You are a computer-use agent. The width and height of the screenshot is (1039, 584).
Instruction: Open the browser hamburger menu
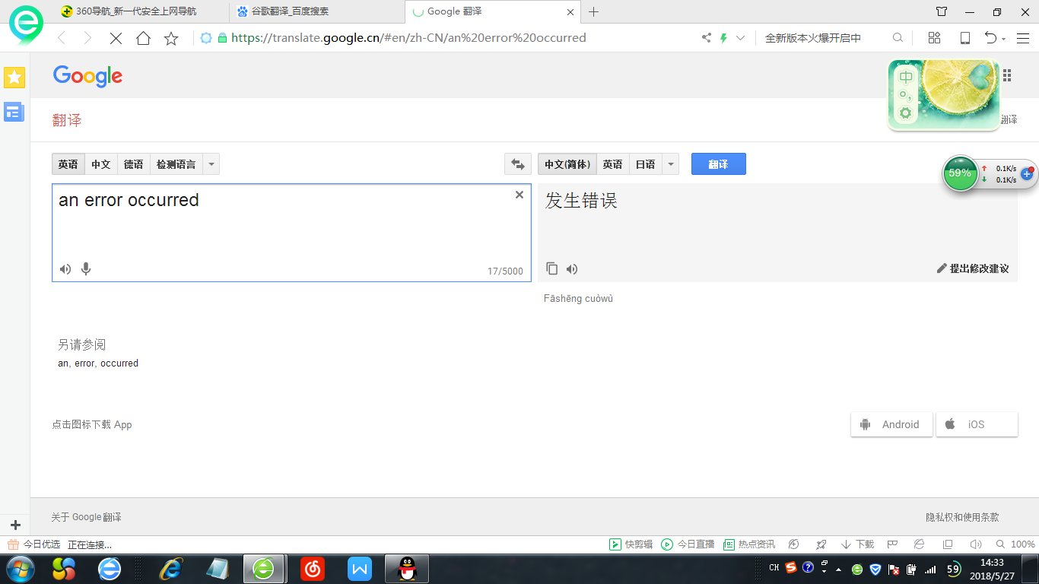1023,37
